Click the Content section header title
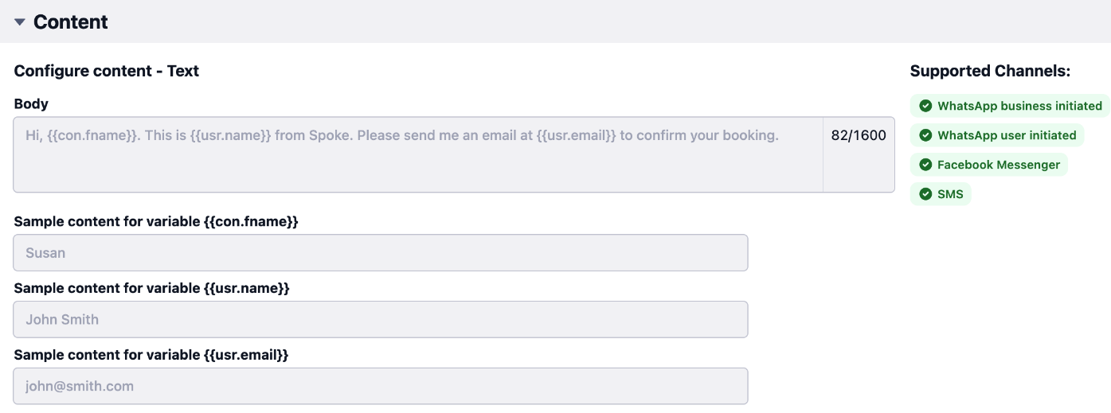 [x=71, y=22]
